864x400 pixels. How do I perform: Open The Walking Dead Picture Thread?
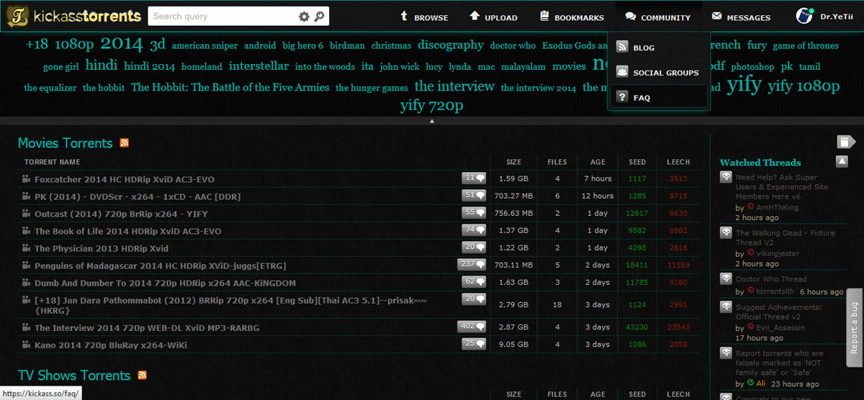785,237
